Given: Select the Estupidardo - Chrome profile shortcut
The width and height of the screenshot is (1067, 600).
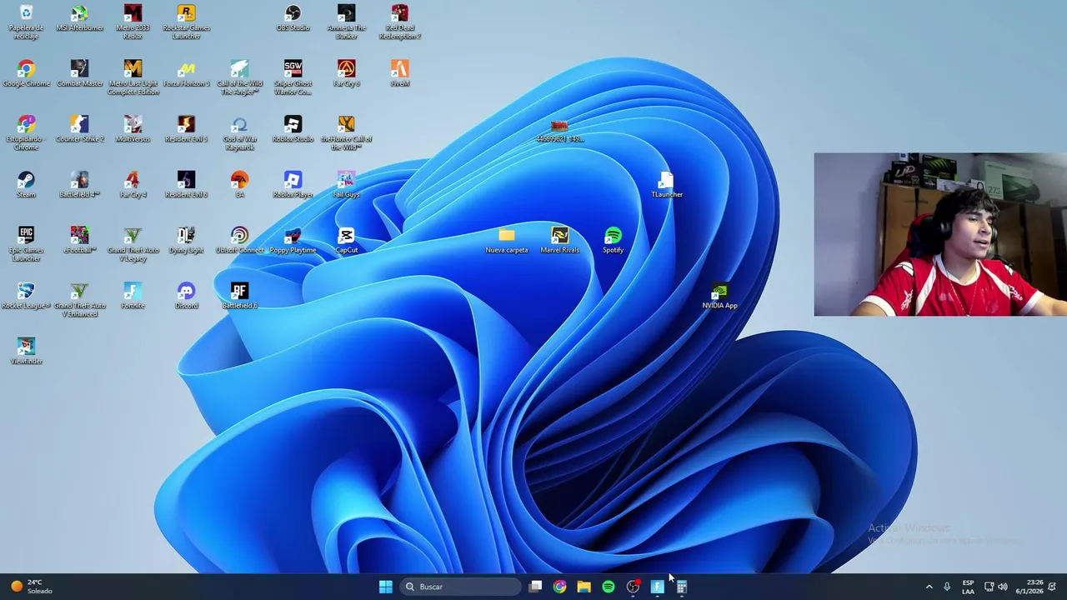Looking at the screenshot, I should click(26, 133).
